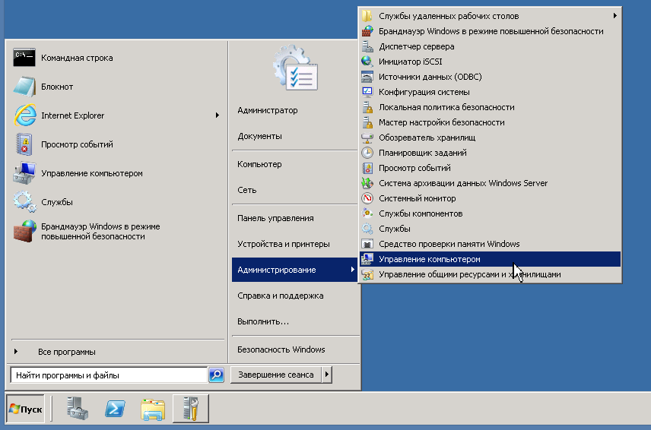Click the Командная строка label text
This screenshot has height=430, width=651.
(77, 58)
